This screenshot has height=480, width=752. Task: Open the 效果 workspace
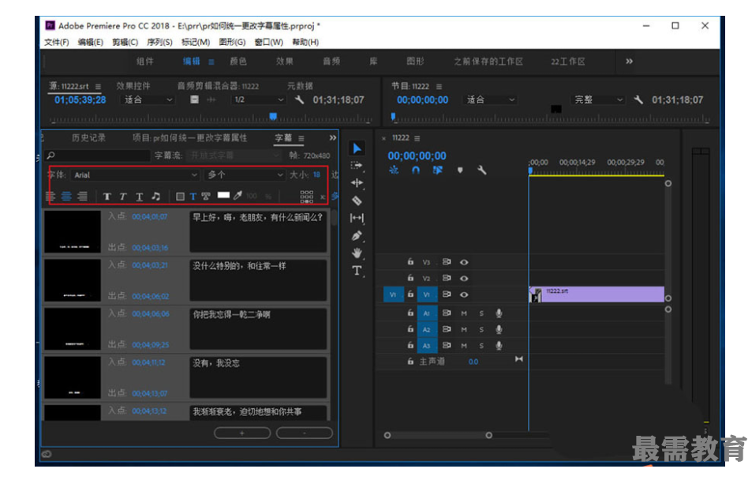pyautogui.click(x=285, y=62)
